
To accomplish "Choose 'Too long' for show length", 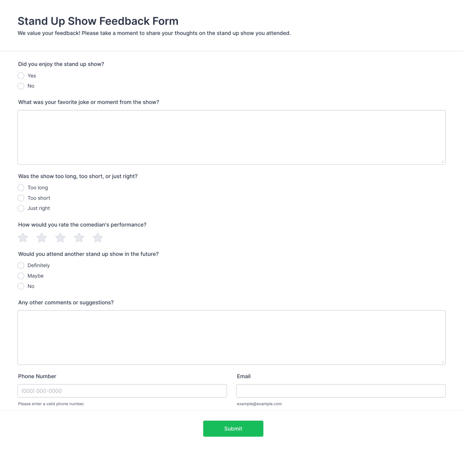I will (x=21, y=187).
